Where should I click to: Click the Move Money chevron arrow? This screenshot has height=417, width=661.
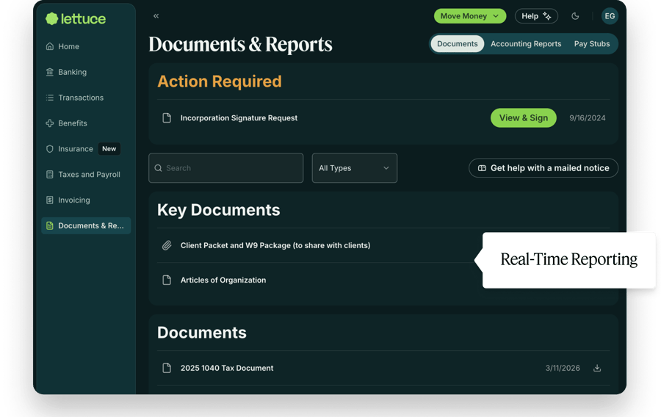click(x=496, y=16)
